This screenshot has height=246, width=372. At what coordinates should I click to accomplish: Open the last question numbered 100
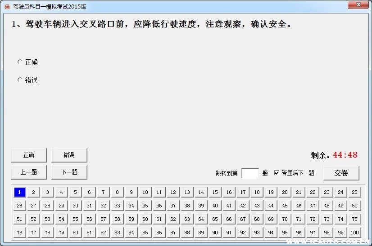[354, 233]
